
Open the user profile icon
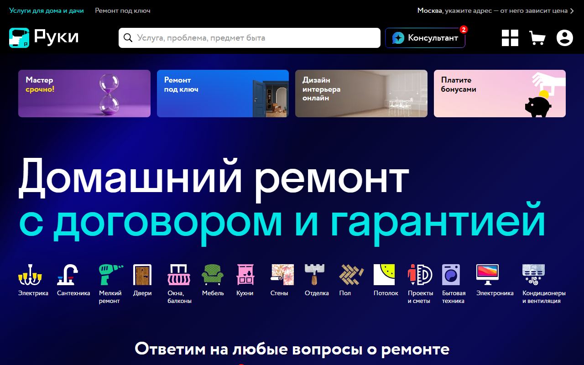pos(565,38)
